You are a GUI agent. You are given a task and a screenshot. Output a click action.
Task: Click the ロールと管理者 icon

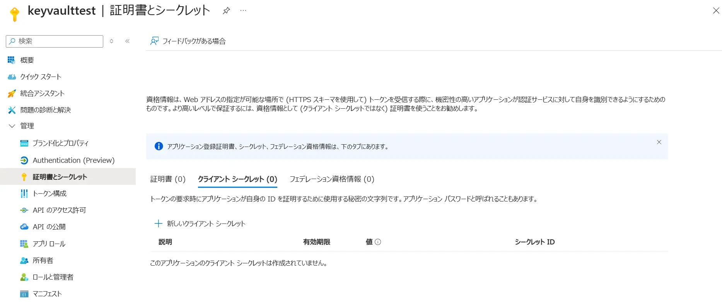point(24,277)
